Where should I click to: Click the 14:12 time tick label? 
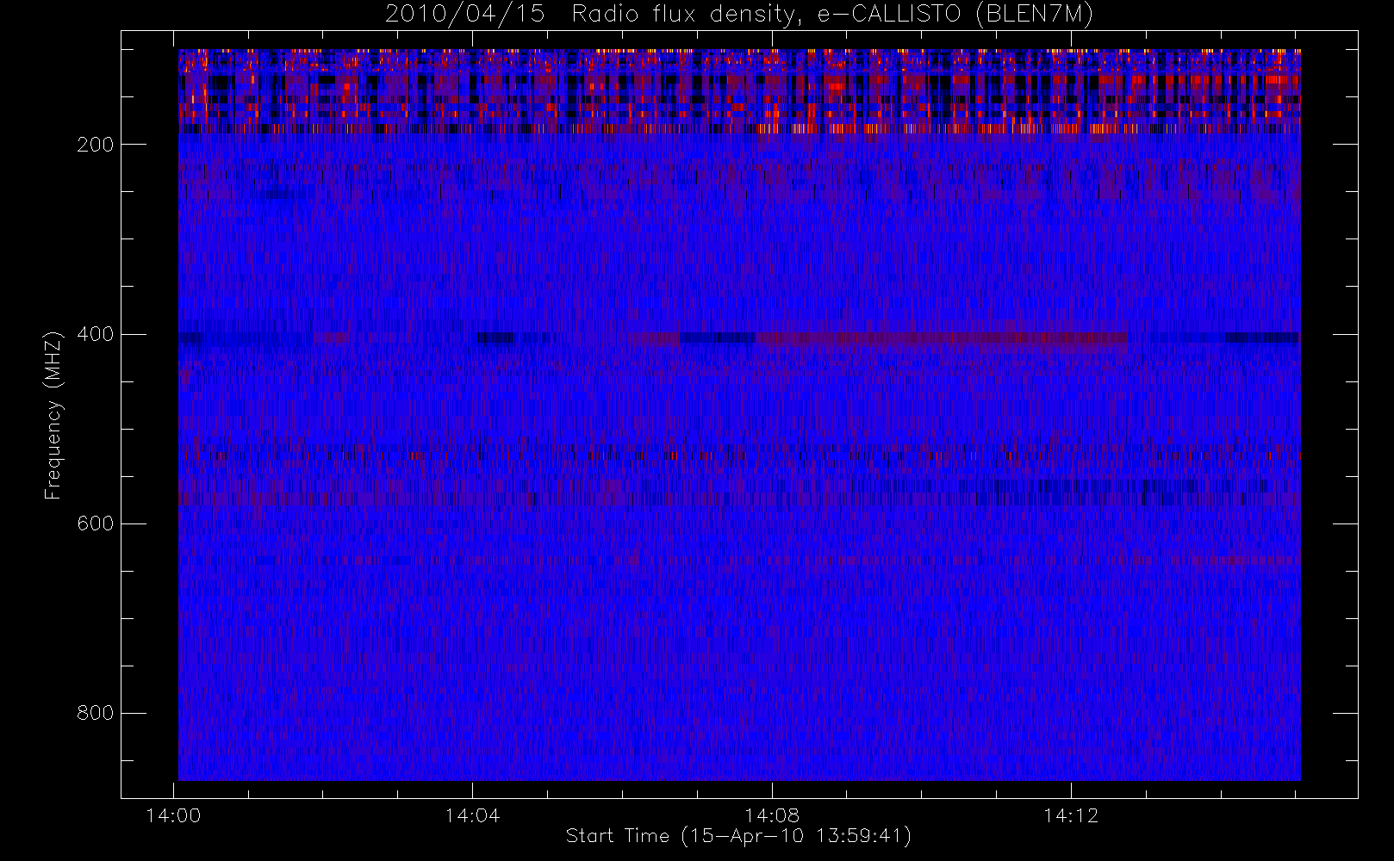click(x=1071, y=815)
